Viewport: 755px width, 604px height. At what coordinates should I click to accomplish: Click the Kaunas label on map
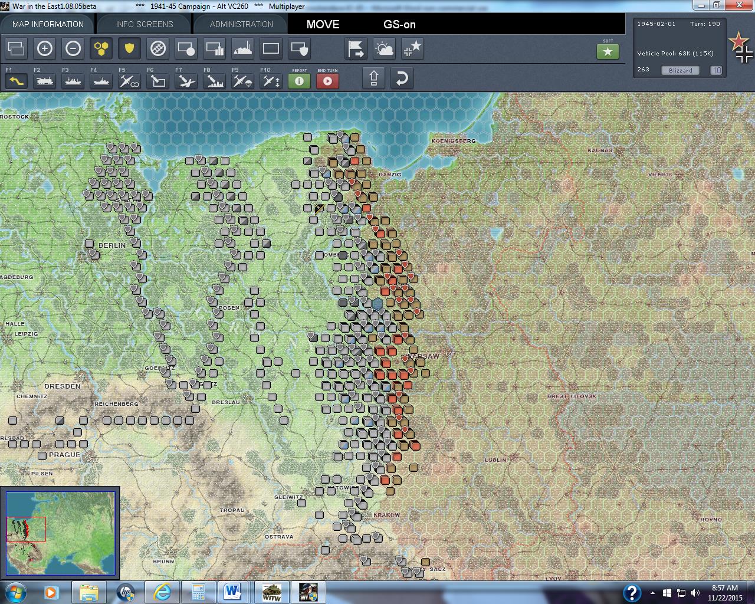coord(600,150)
